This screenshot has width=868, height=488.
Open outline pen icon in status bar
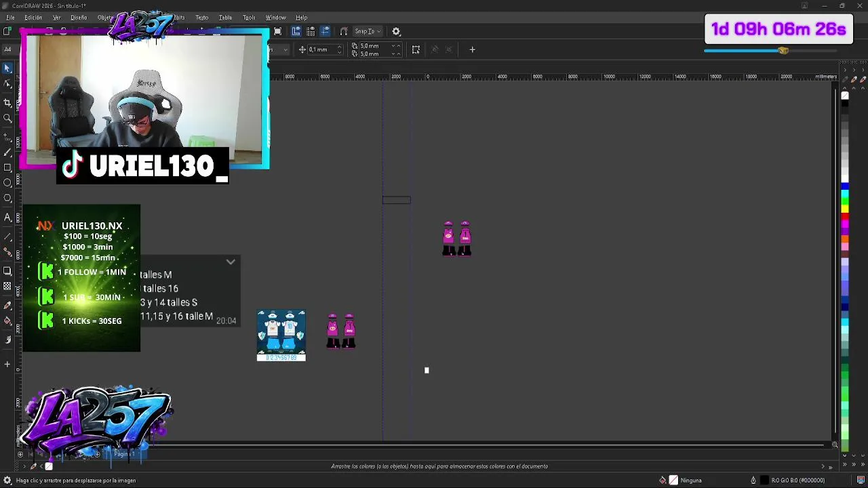753,481
